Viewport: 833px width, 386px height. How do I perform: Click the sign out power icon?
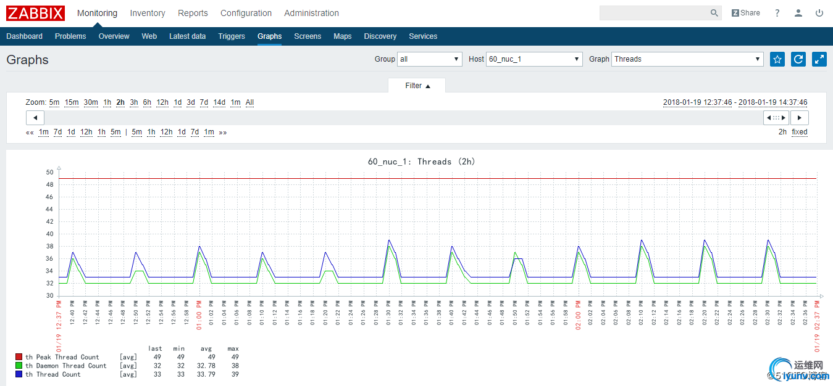pyautogui.click(x=819, y=13)
